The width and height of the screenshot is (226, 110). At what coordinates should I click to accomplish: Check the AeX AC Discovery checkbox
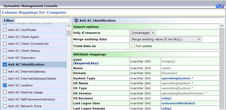click(x=5, y=57)
